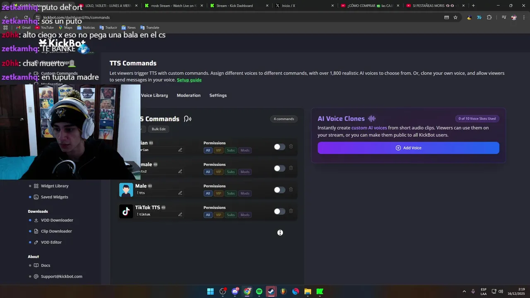530x298 pixels.
Task: Click the talking head icon beside Commands heading
Action: coord(188,119)
